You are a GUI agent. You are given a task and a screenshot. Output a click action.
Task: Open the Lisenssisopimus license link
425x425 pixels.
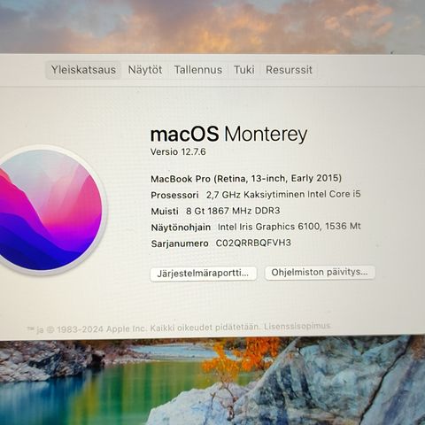pos(297,327)
